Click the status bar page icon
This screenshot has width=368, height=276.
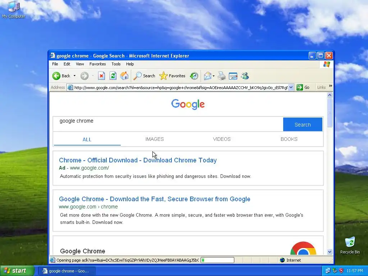pos(52,260)
